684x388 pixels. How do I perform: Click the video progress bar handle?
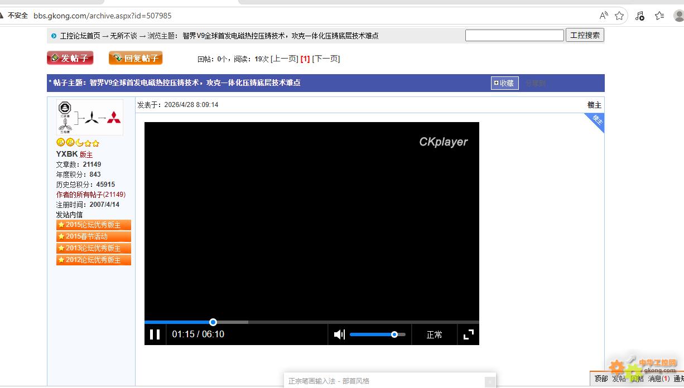pos(213,322)
